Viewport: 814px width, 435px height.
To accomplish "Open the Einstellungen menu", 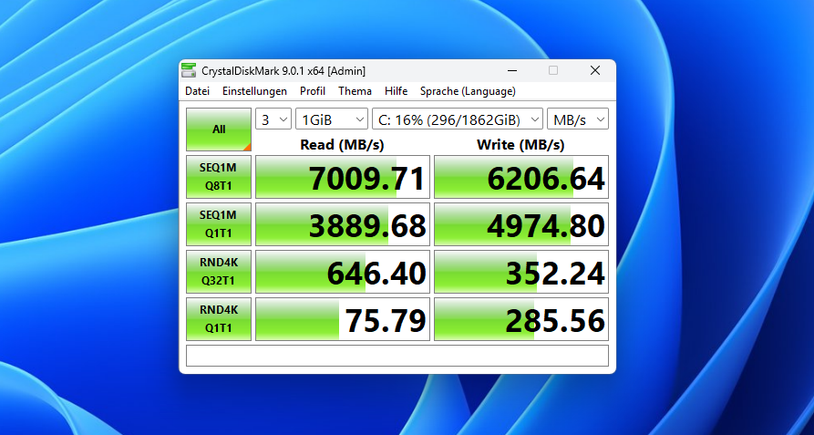I will pos(254,91).
